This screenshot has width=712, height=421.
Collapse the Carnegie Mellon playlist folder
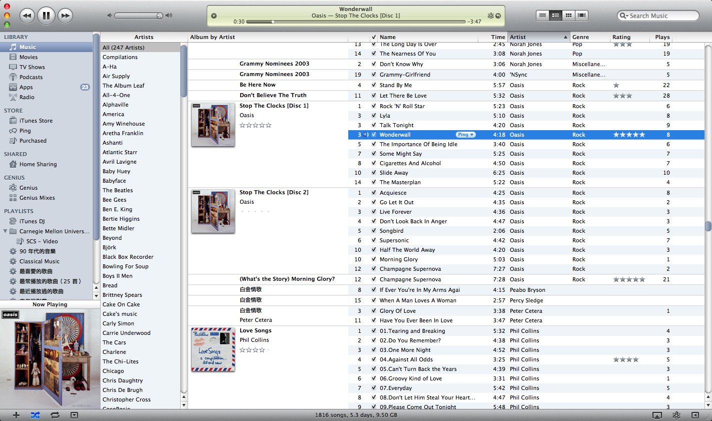click(x=6, y=231)
